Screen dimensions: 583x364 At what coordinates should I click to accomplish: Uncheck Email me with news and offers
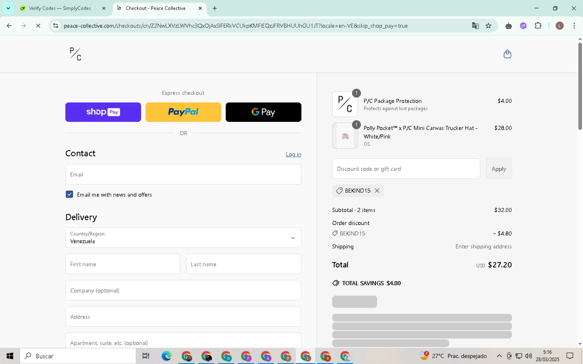click(x=70, y=194)
